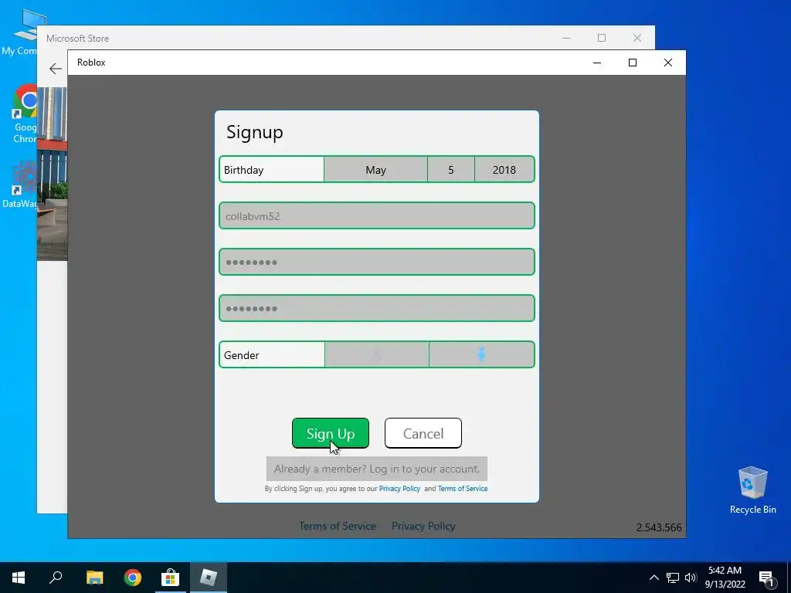
Task: Click the Roblox version number 2.543.566
Action: tap(659, 527)
